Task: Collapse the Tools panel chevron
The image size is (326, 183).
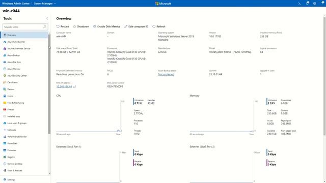Action: 47,18
